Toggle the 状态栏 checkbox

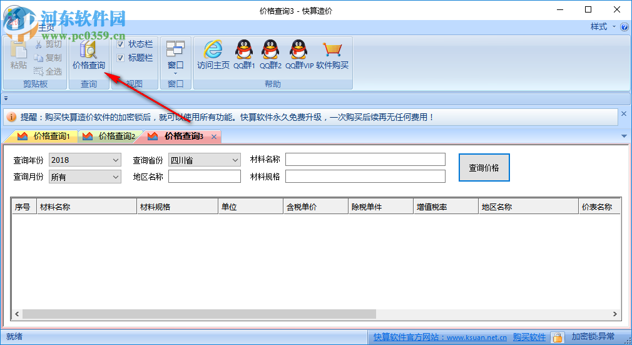(x=120, y=44)
